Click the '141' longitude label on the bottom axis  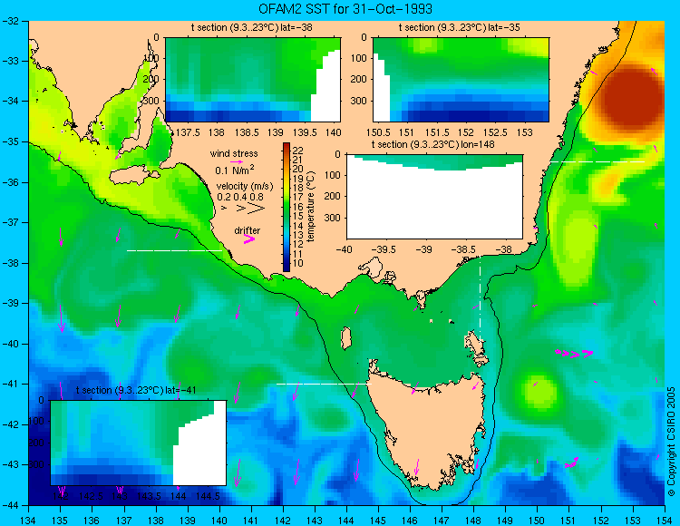[250, 520]
